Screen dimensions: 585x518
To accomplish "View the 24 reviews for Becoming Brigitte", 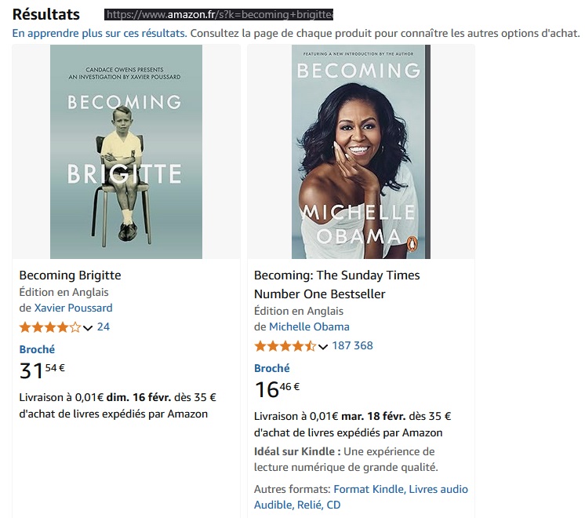I will click(104, 327).
